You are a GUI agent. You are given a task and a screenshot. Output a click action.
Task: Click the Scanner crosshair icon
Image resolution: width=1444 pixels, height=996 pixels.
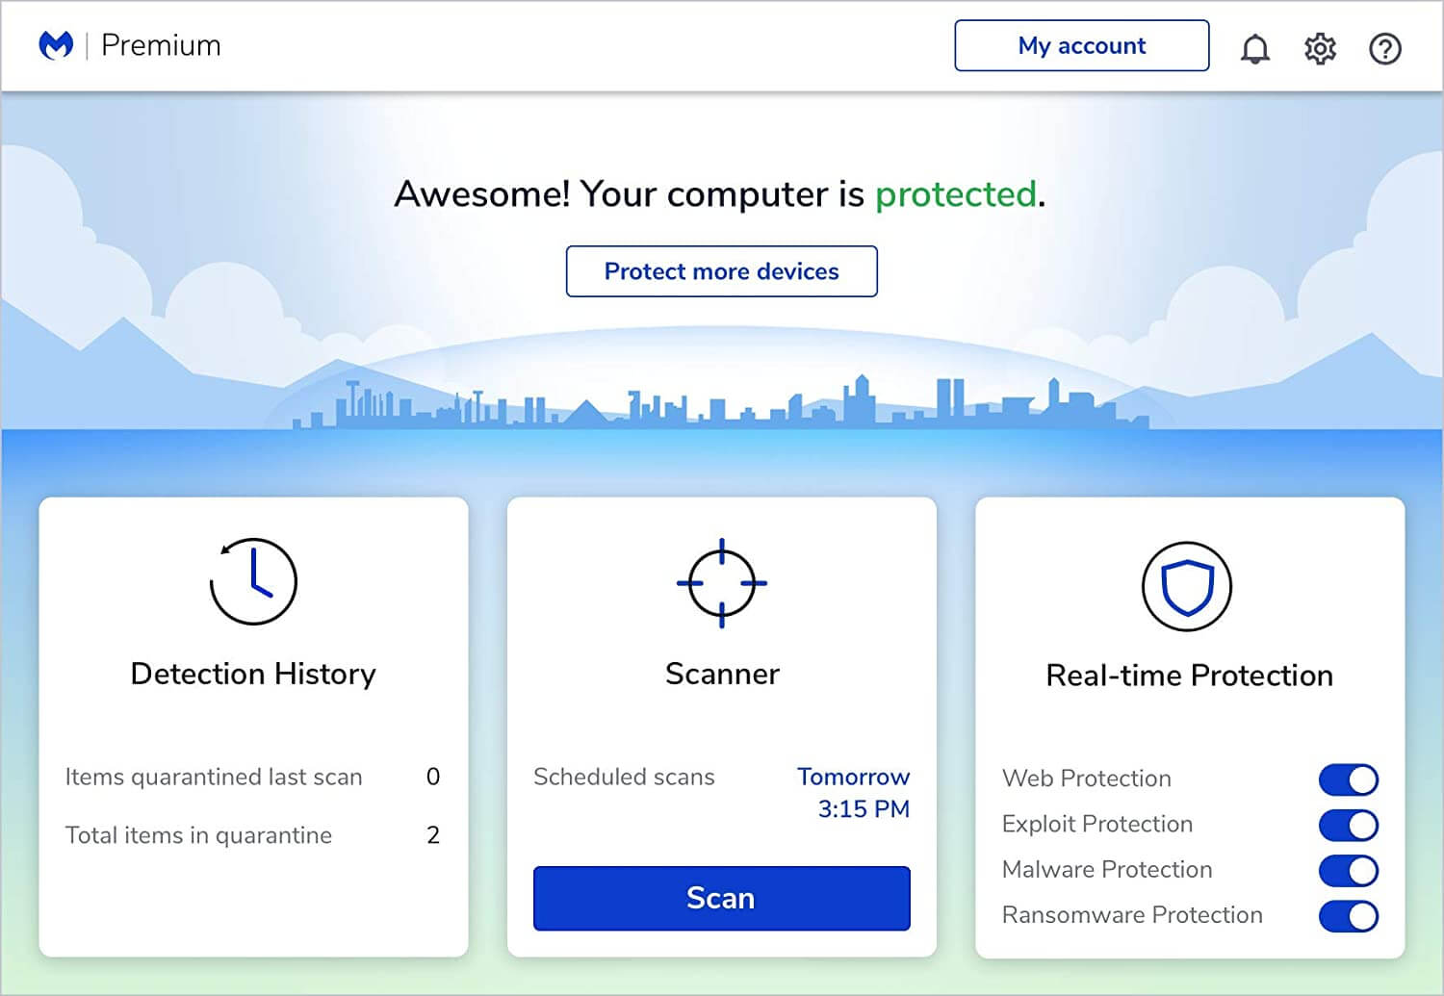tap(722, 582)
